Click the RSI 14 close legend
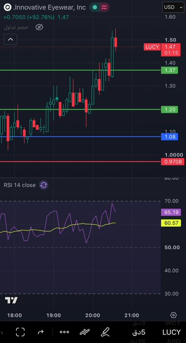The height and width of the screenshot is (343, 186). 20,185
